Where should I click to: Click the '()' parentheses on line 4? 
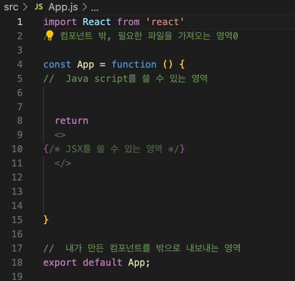[168, 64]
